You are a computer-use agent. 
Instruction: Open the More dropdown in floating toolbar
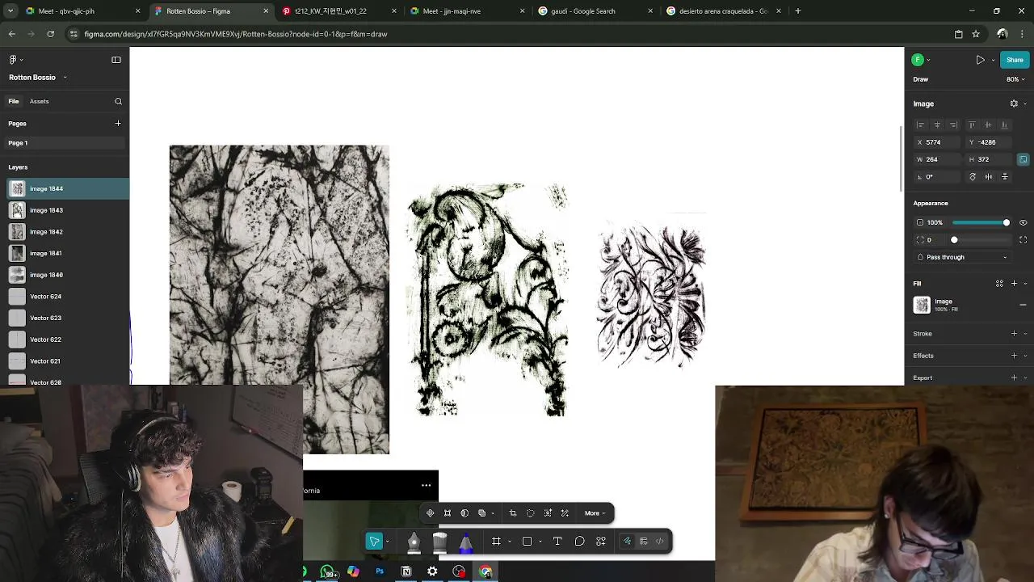595,513
